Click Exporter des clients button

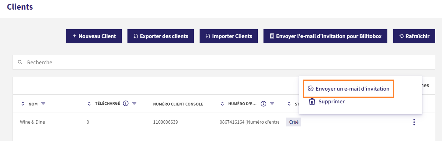(x=161, y=36)
